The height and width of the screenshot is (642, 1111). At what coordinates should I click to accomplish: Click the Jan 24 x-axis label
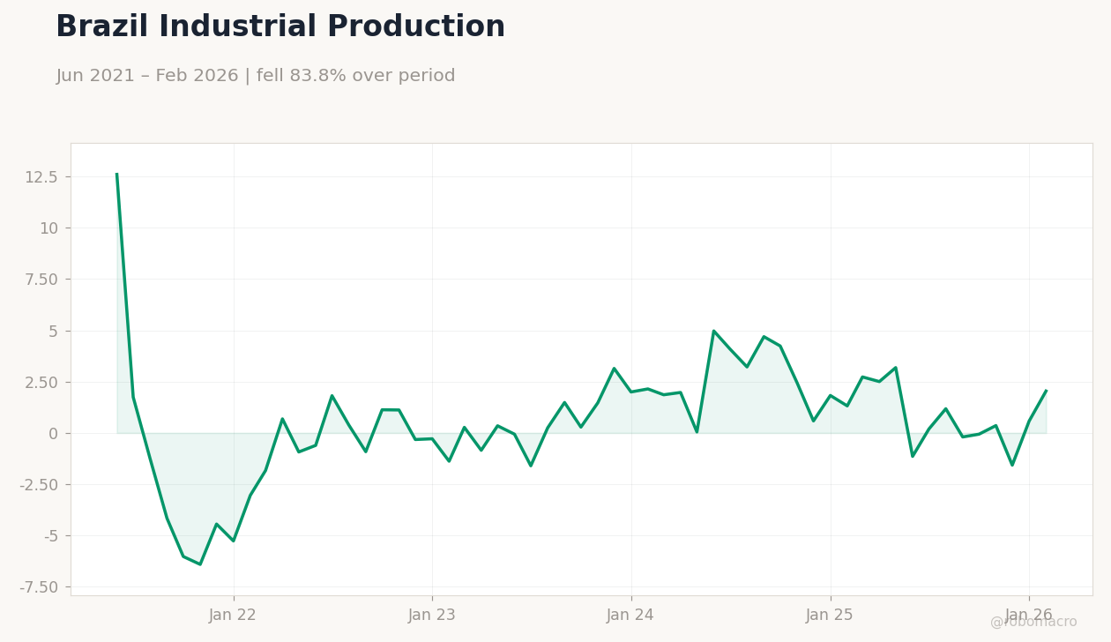(x=630, y=616)
